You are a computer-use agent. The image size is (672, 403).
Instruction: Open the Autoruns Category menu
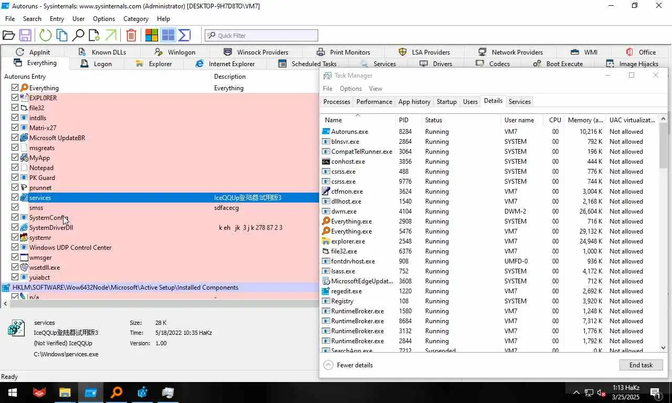click(135, 18)
